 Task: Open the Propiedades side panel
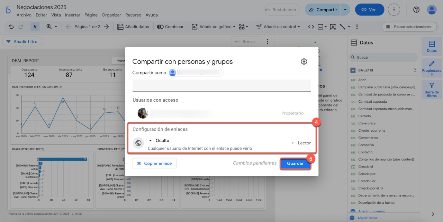click(x=432, y=68)
